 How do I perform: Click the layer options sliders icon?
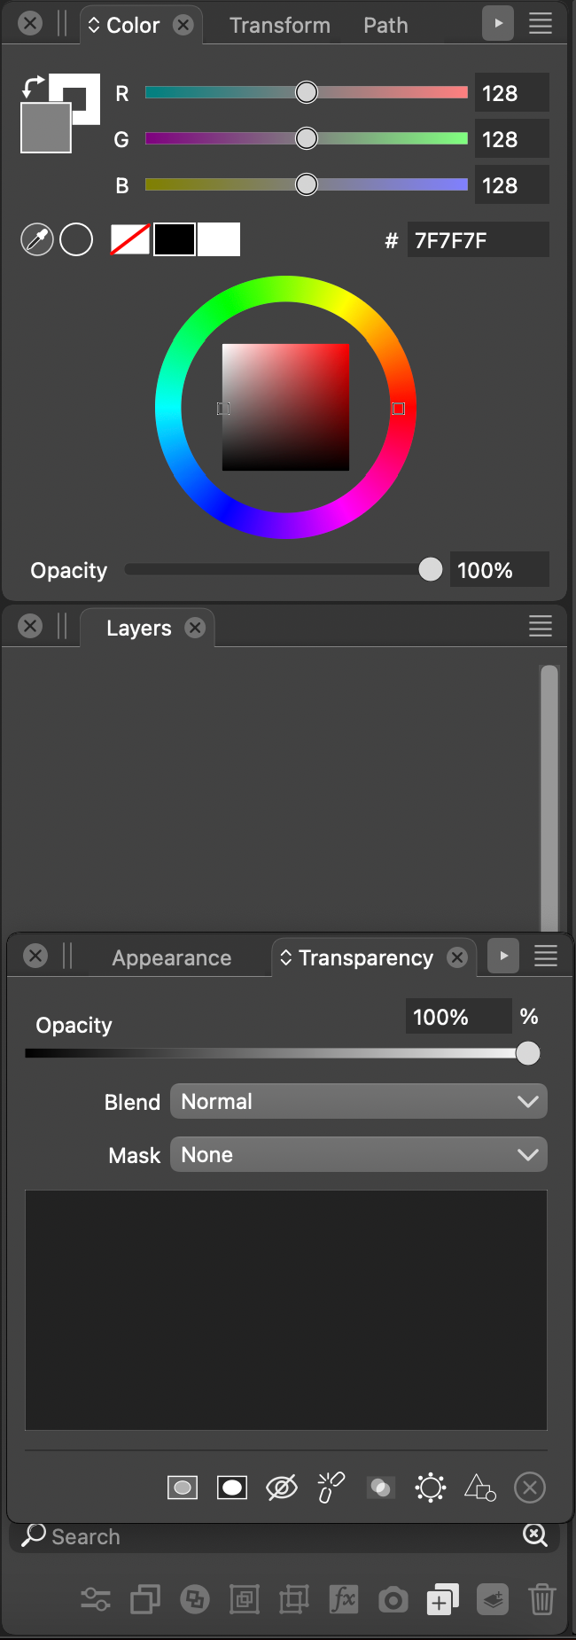(x=96, y=1599)
